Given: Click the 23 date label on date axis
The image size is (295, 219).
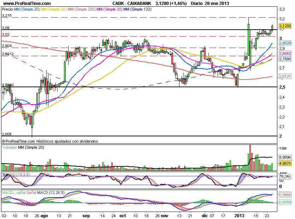Looking at the screenshot, I should [x=267, y=216].
